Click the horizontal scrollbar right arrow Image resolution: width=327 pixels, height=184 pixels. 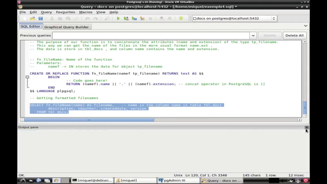(x=300, y=120)
